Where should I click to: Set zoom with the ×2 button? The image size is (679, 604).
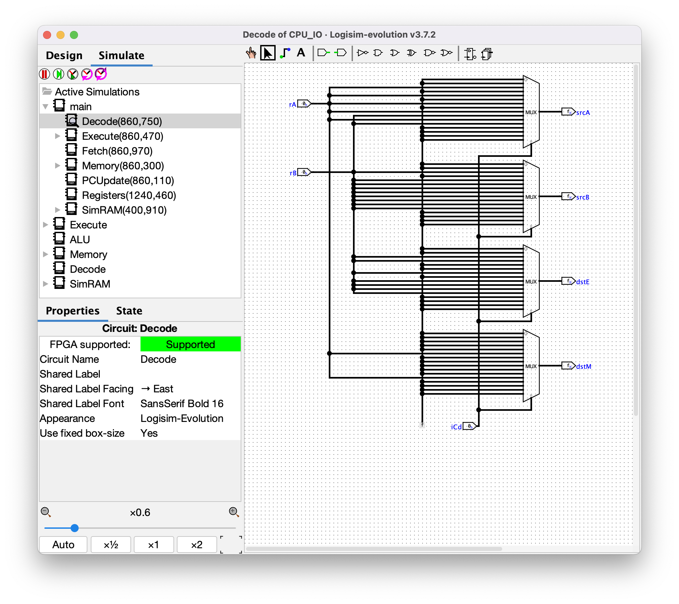point(197,545)
